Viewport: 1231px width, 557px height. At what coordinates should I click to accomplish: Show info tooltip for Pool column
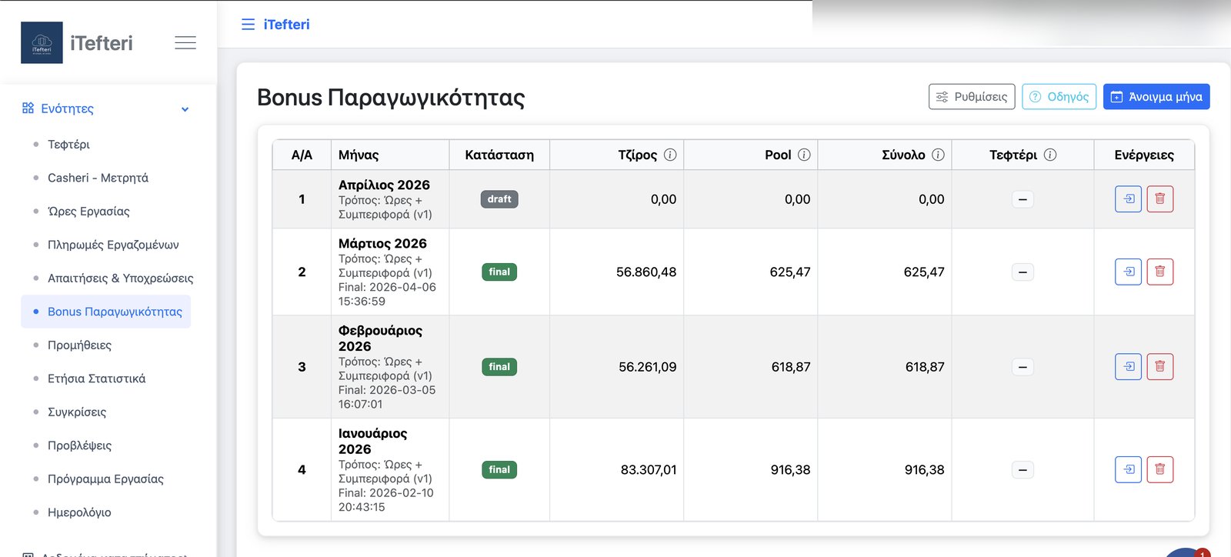(804, 155)
